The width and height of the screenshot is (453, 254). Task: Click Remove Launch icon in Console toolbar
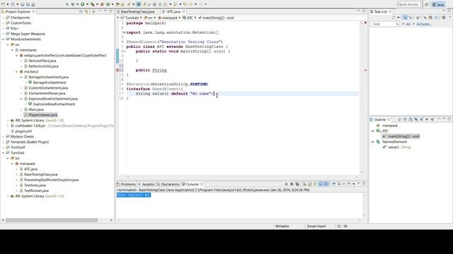[x=292, y=183]
